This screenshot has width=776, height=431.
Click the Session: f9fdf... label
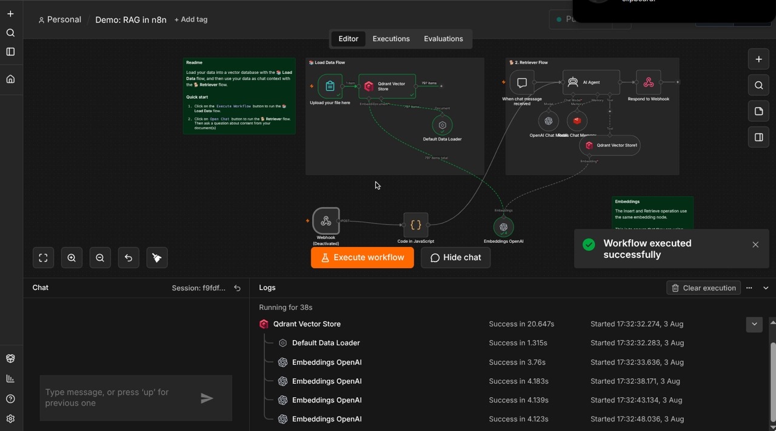(x=198, y=288)
